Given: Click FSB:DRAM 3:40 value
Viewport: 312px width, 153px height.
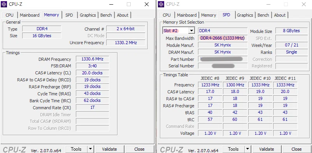Looking at the screenshot, I should 92,66.
